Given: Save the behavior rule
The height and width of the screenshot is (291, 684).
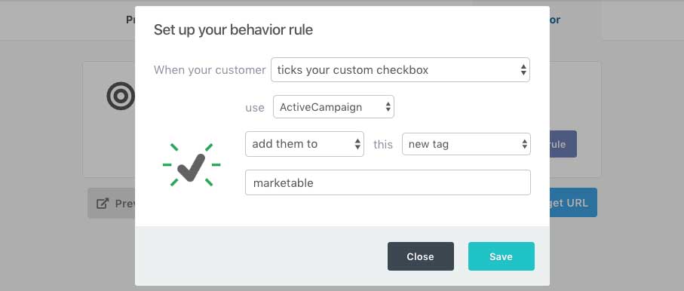Looking at the screenshot, I should [x=501, y=256].
